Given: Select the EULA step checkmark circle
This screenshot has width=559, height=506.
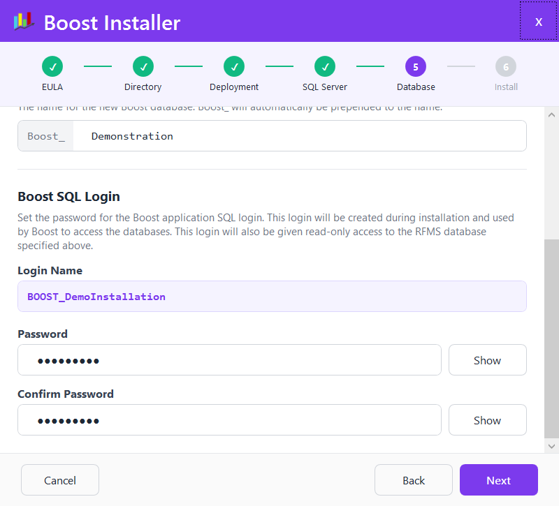Looking at the screenshot, I should click(52, 66).
